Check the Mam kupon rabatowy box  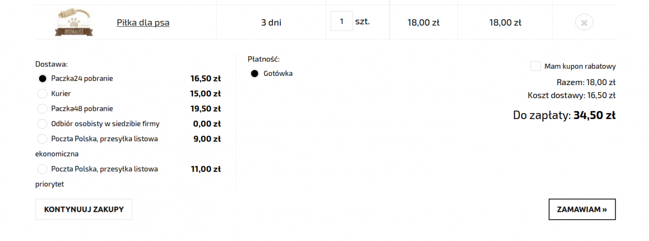coord(535,66)
